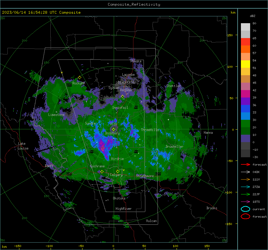Click the Okotoks city label
The width and height of the screenshot is (268, 250).
tap(119, 198)
